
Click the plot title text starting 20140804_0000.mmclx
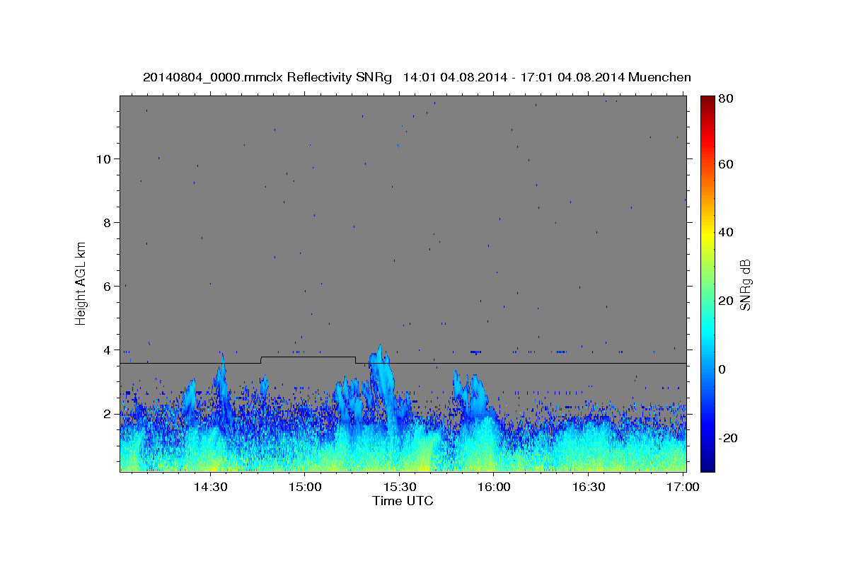click(x=417, y=77)
